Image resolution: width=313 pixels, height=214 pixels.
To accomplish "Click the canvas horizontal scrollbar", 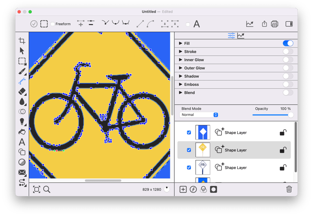I will 103,181.
